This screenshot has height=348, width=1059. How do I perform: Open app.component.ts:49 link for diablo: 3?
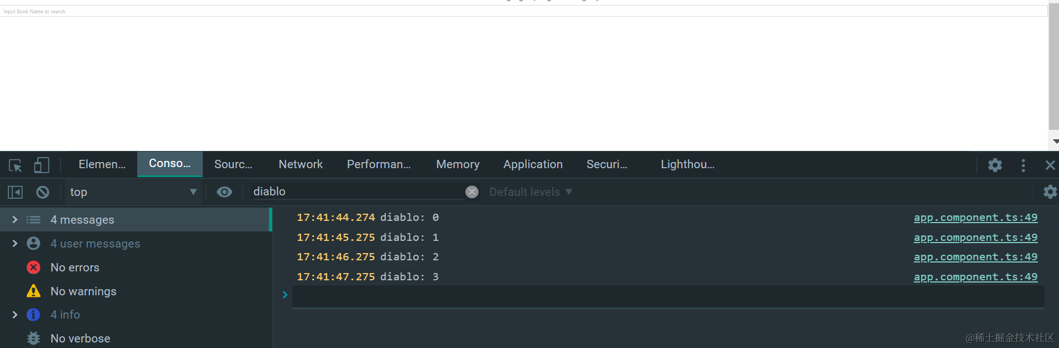click(x=975, y=277)
